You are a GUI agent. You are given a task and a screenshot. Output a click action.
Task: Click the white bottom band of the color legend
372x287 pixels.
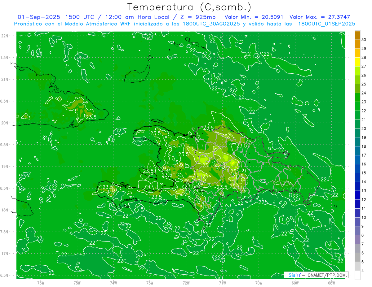[x=357, y=275]
